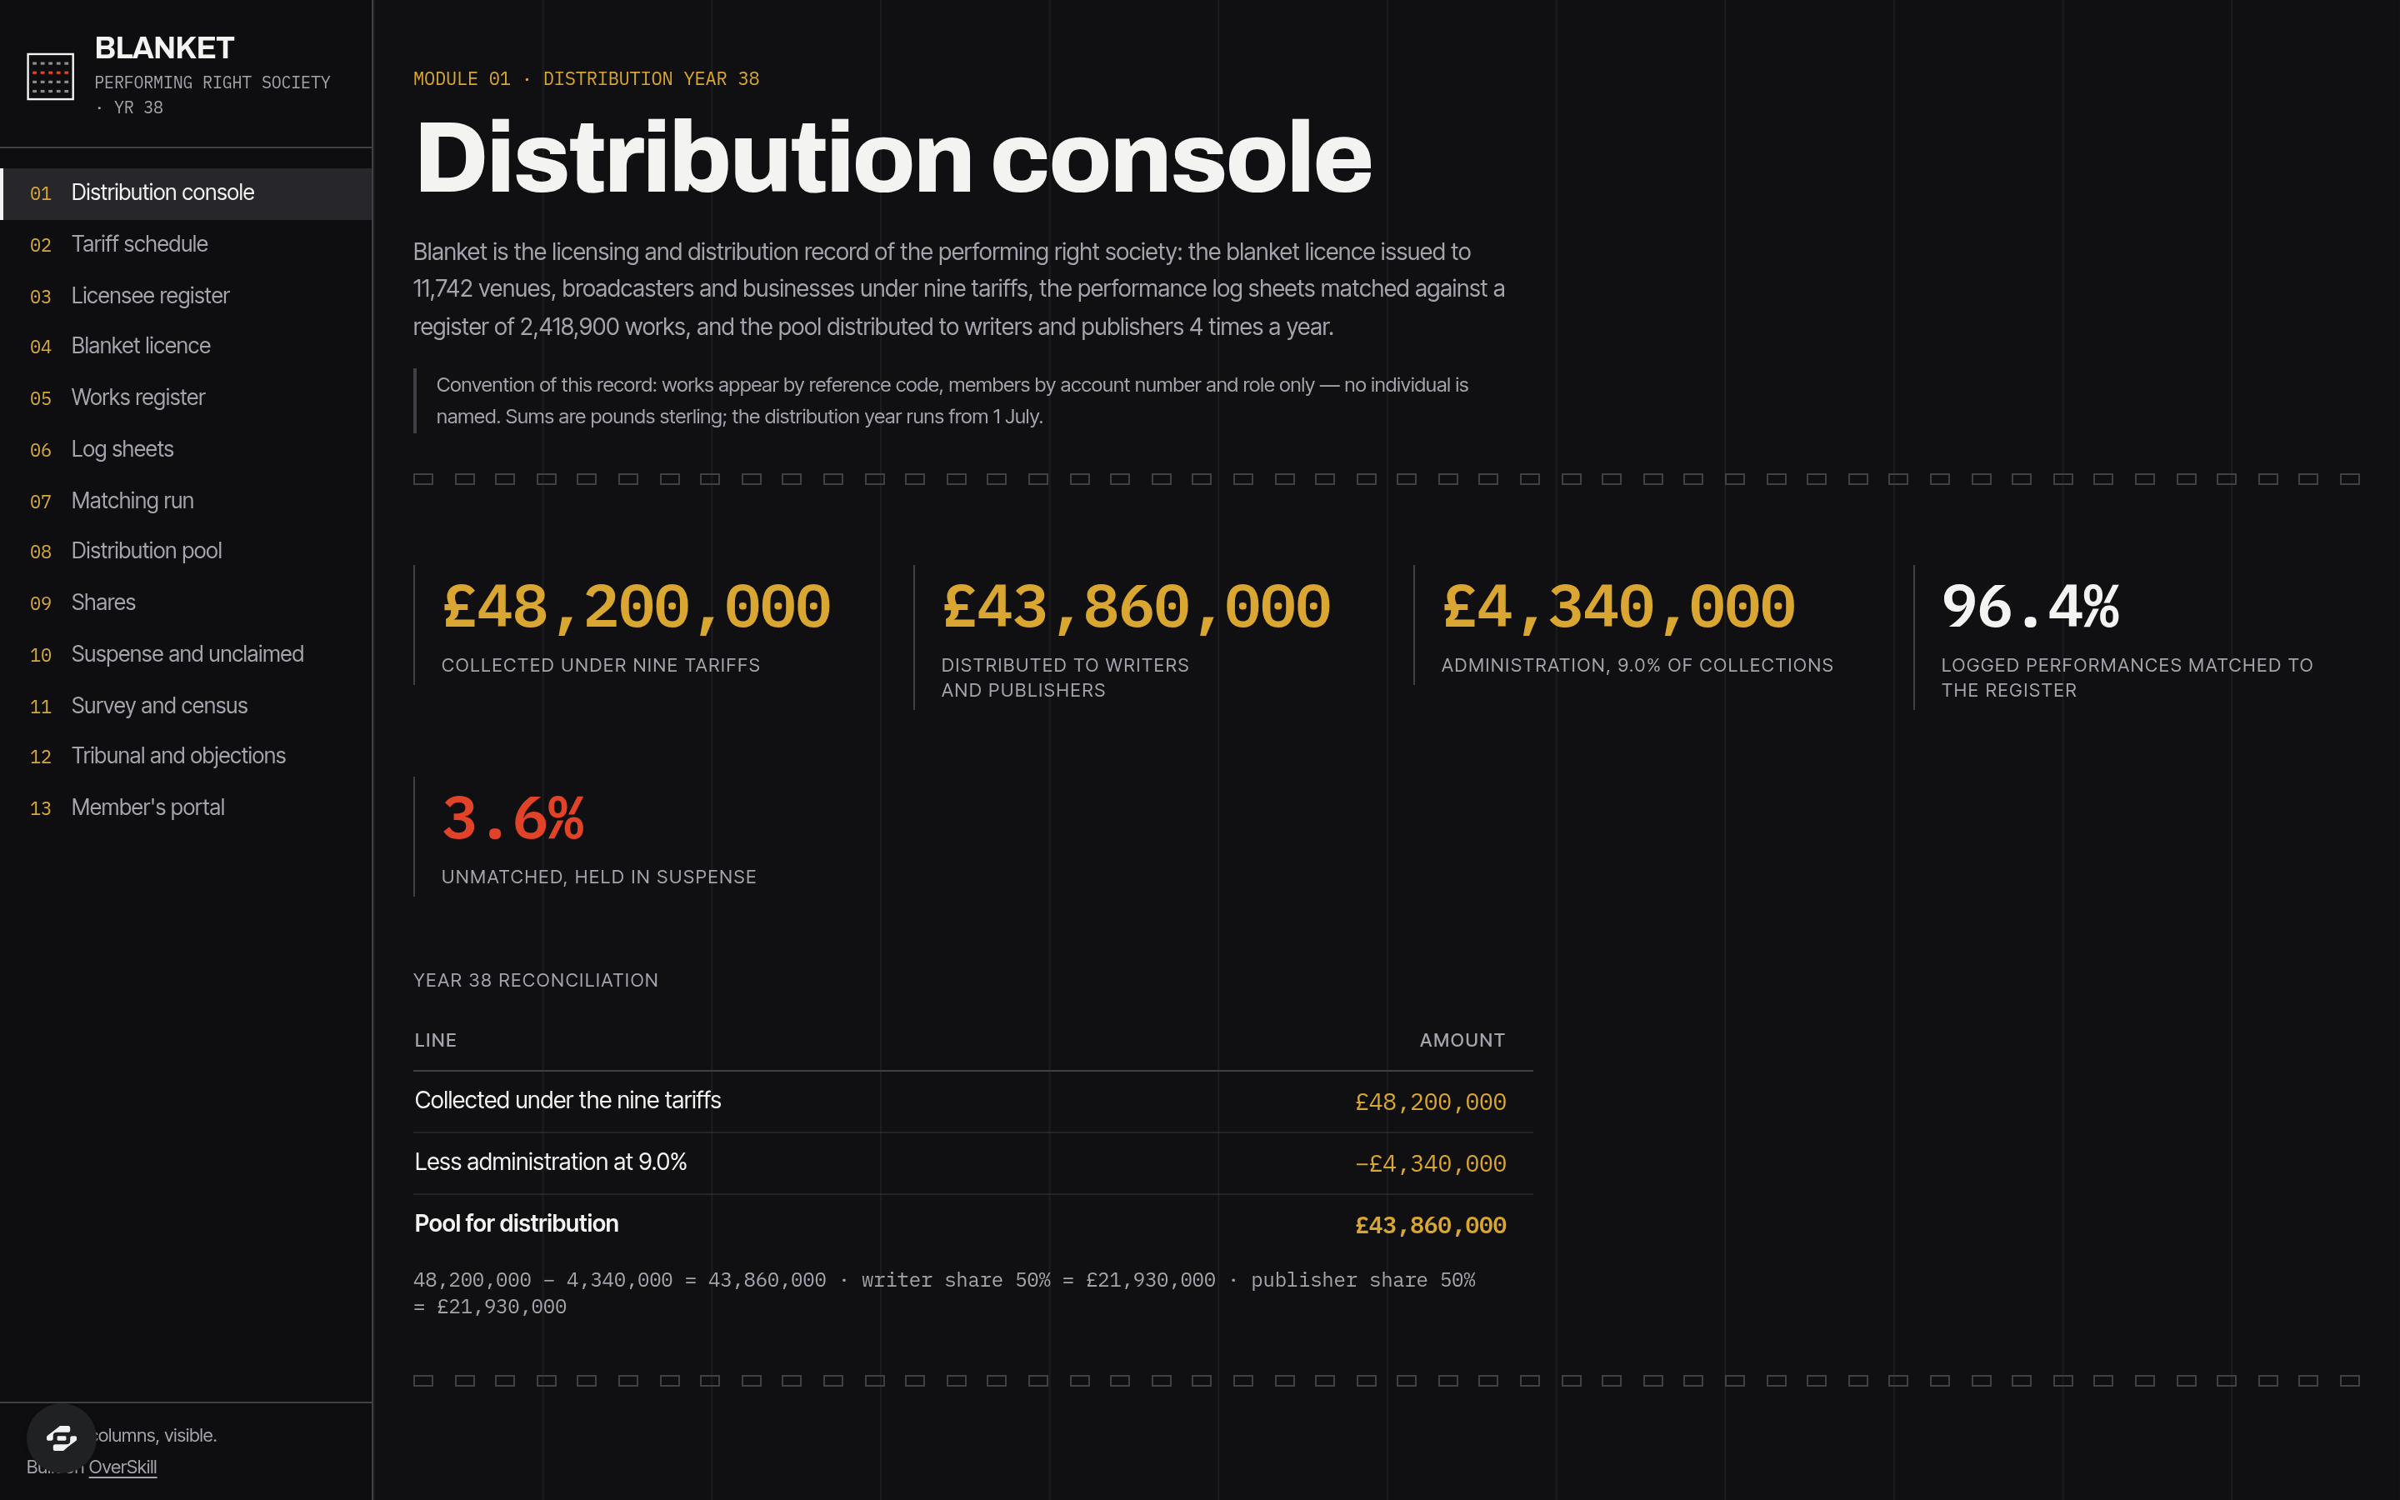Click the bold £43,860,000 pool amount

tap(1430, 1225)
